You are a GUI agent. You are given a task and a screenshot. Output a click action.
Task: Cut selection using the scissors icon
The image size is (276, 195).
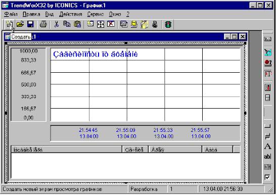tap(56, 24)
